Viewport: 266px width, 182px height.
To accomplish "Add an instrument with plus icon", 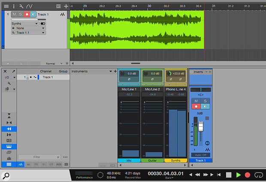I will (x=115, y=71).
